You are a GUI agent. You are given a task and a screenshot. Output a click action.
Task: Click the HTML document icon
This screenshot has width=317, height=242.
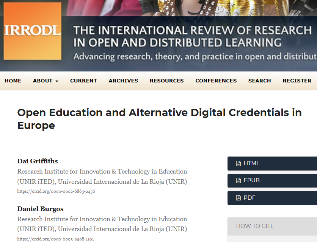(x=238, y=164)
